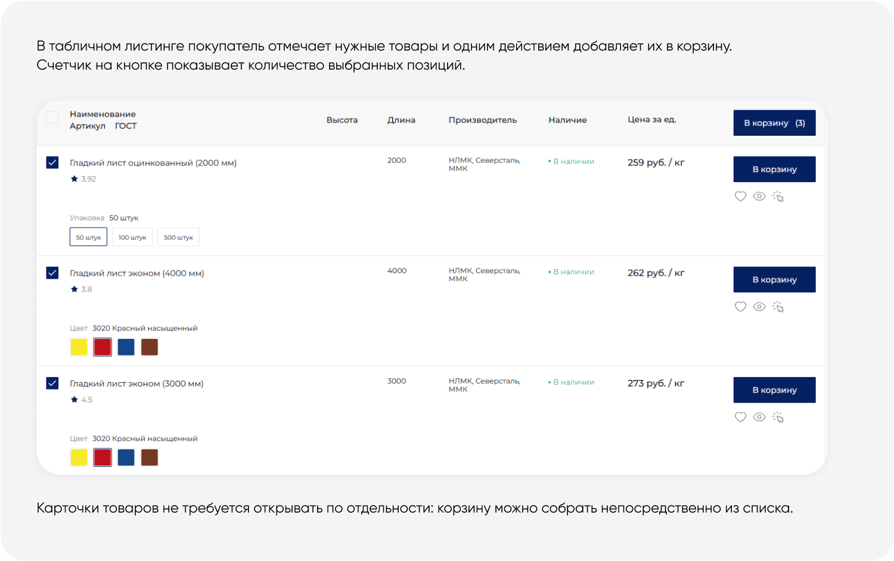This screenshot has height=561, width=894.
Task: Open Гладкий лист эконом (3000 мм) product link
Action: click(136, 384)
